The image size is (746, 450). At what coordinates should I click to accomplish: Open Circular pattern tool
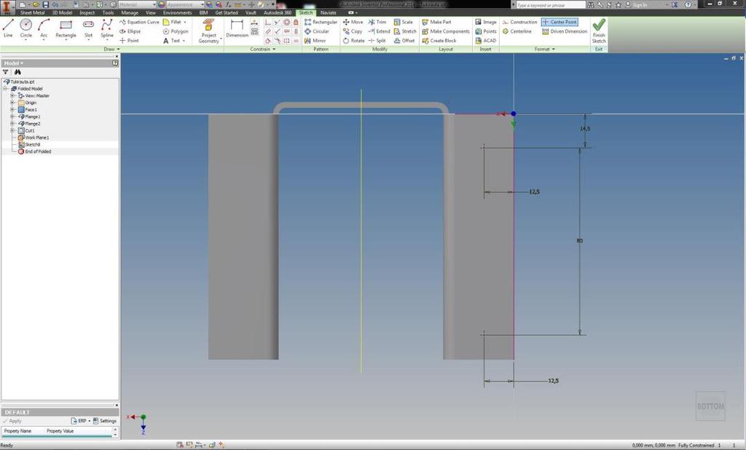point(316,31)
